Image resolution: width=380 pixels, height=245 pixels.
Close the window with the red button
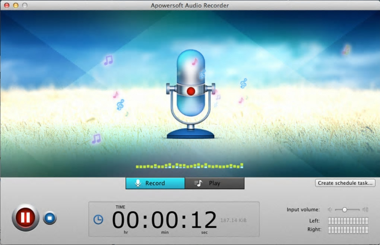(7, 5)
